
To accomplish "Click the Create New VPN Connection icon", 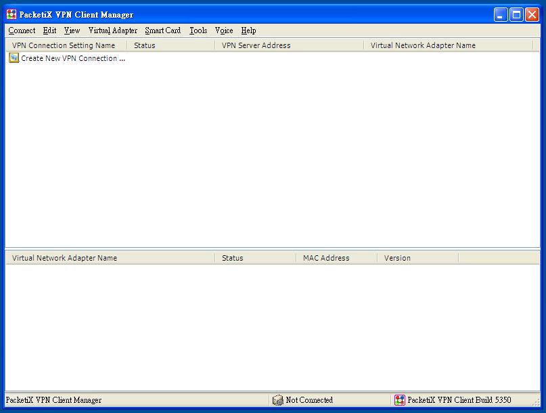I will [x=14, y=58].
